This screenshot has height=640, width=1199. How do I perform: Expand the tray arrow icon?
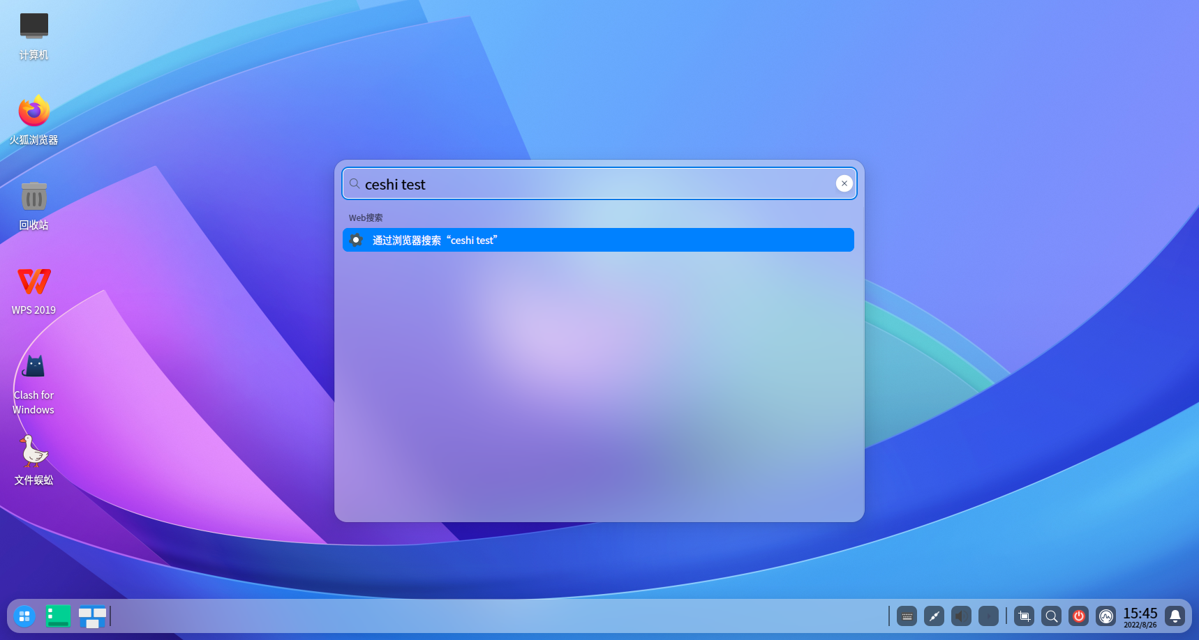[988, 616]
